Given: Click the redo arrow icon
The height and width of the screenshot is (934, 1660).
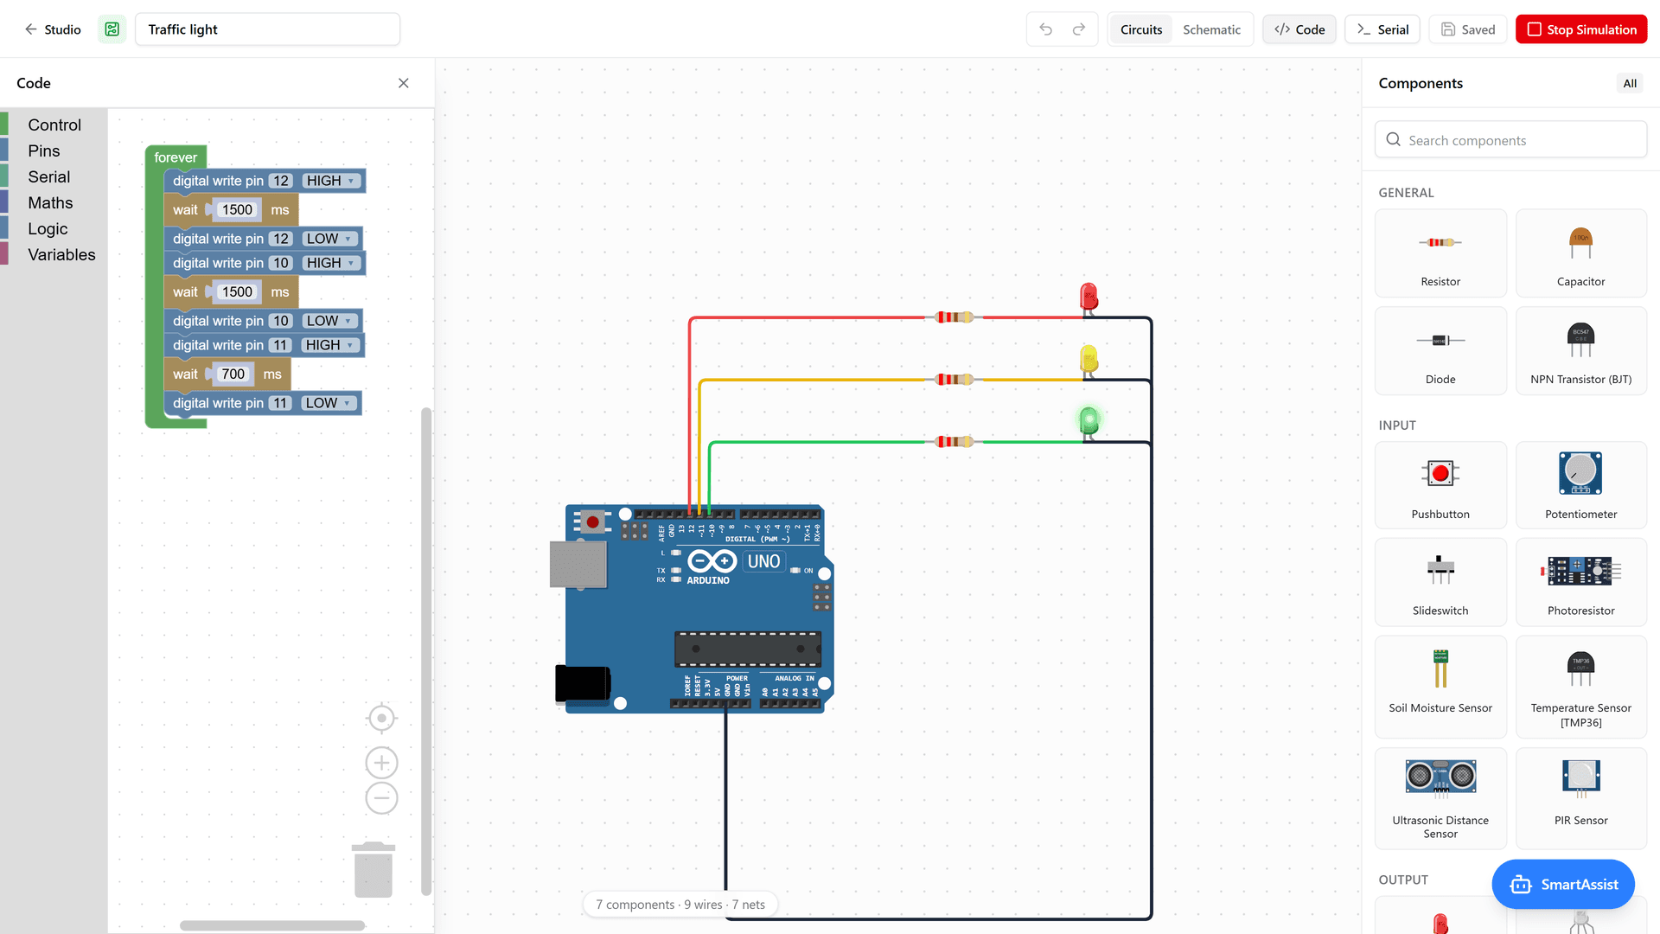Looking at the screenshot, I should coord(1079,29).
